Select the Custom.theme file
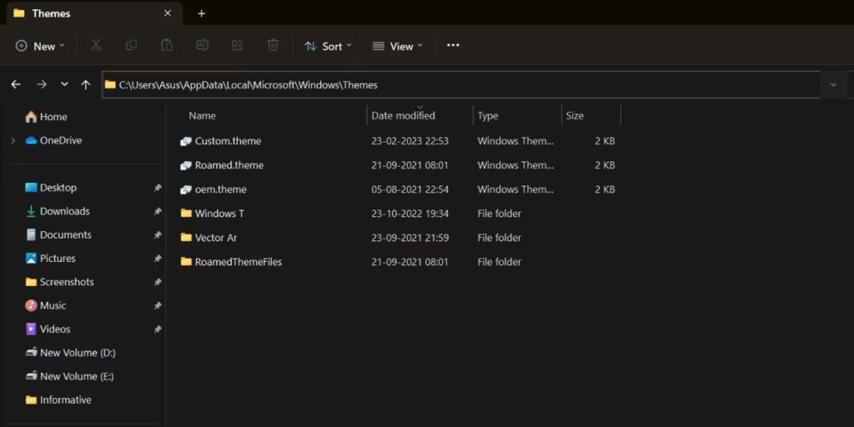854x427 pixels. [228, 141]
